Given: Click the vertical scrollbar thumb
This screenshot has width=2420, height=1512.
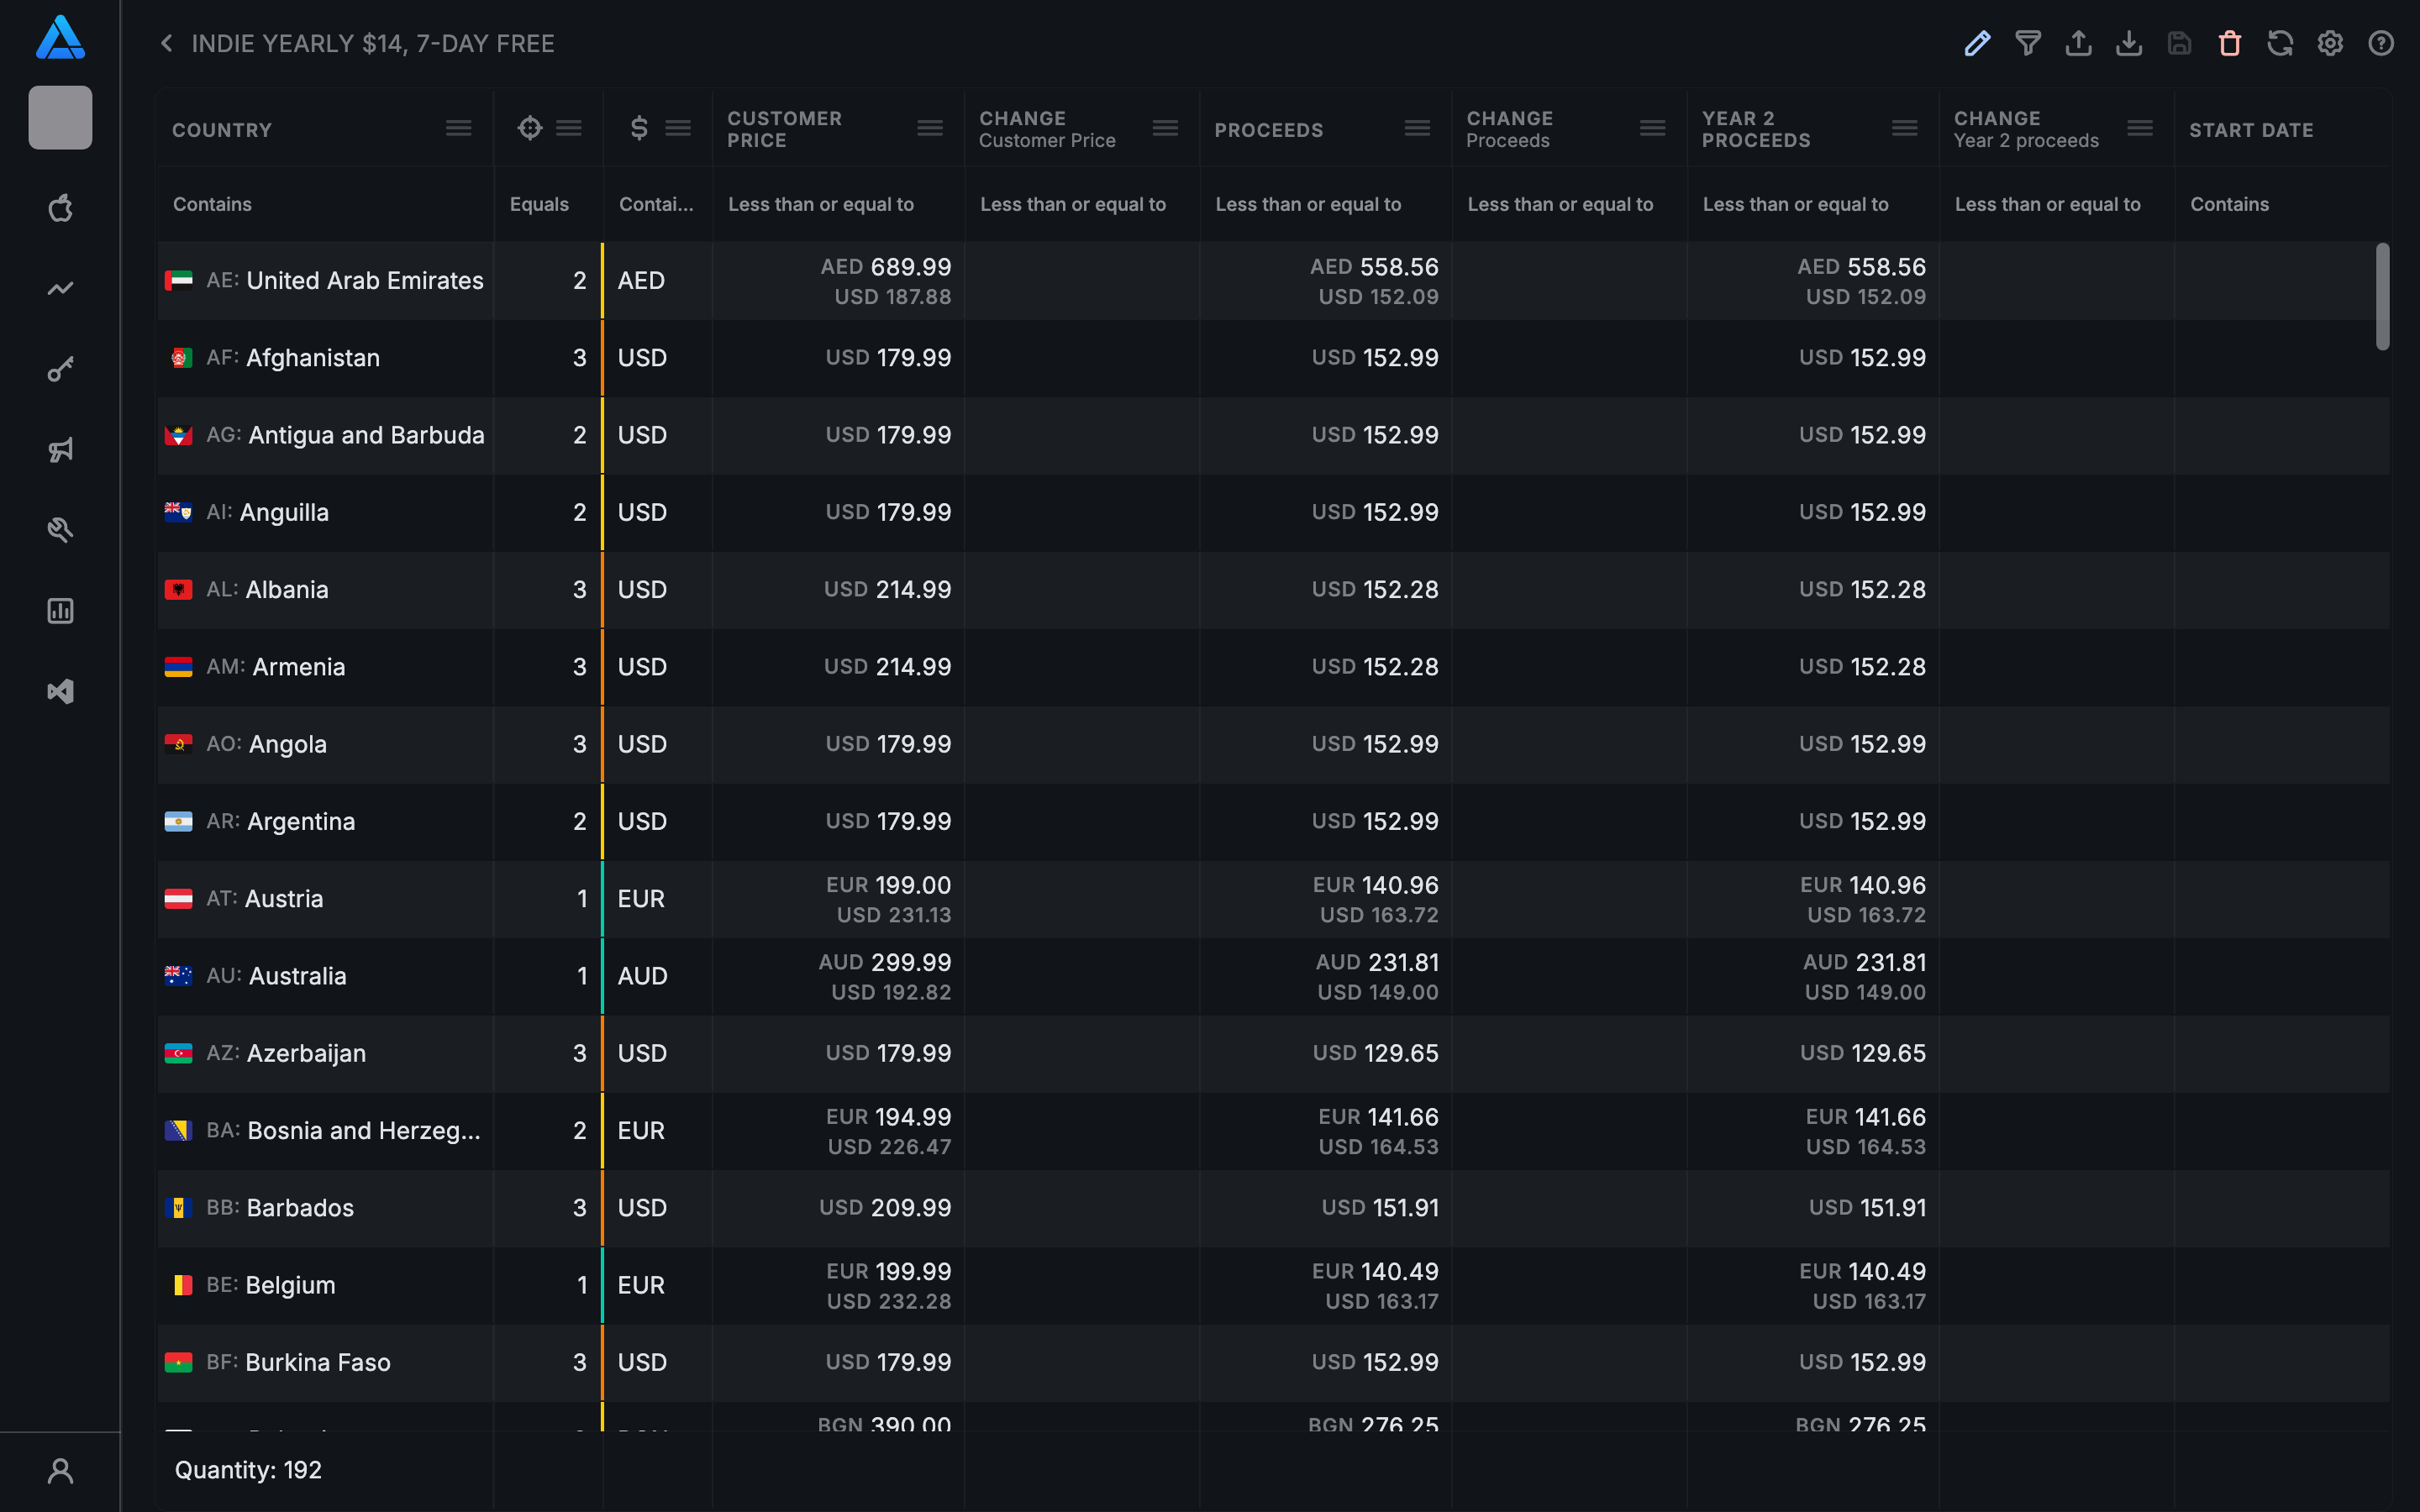Looking at the screenshot, I should [2382, 296].
